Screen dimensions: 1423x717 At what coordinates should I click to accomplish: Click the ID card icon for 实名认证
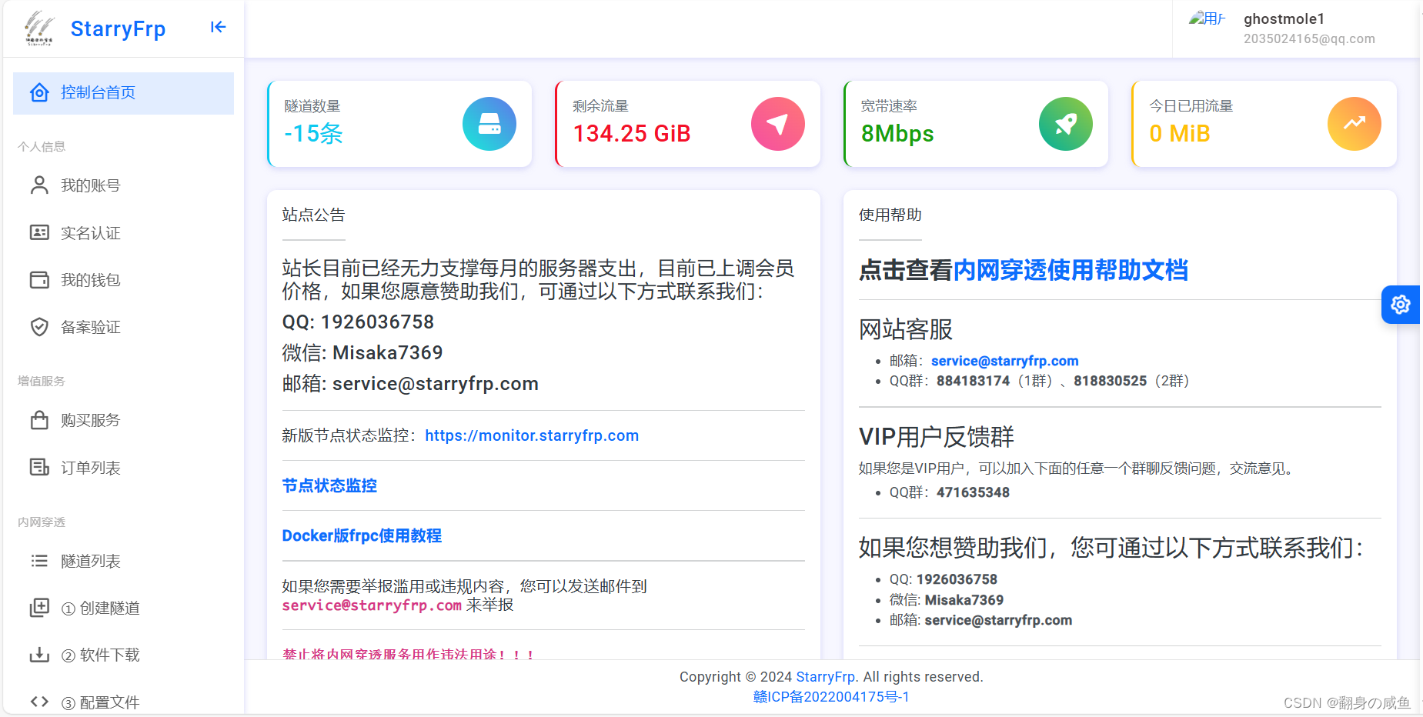click(39, 232)
